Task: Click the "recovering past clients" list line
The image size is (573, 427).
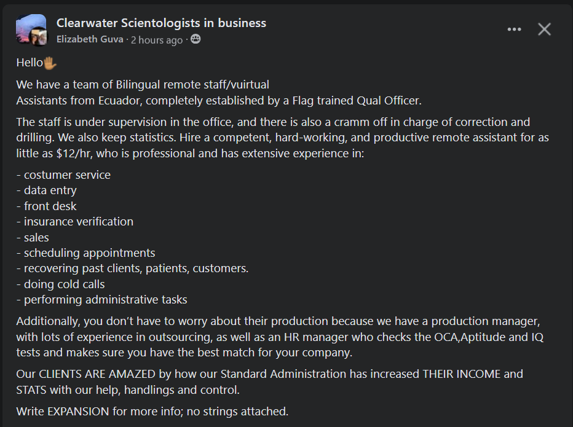Action: tap(133, 268)
